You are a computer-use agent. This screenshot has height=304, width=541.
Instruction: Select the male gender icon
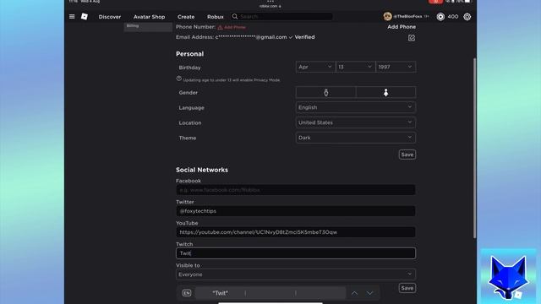[326, 92]
